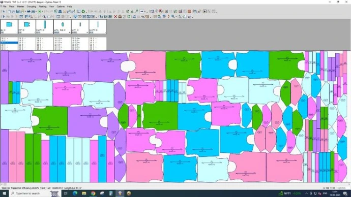
Task: Open the Nesting menu
Action: 43,7
